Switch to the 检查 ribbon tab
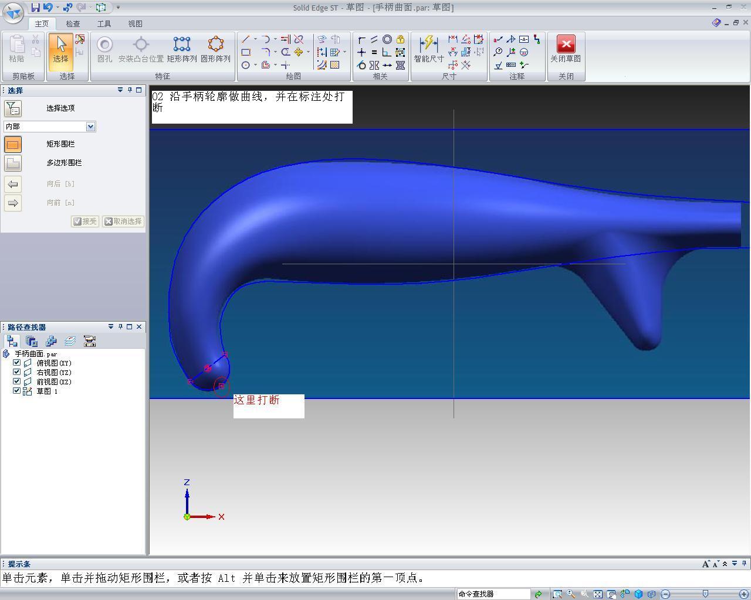 coord(73,23)
